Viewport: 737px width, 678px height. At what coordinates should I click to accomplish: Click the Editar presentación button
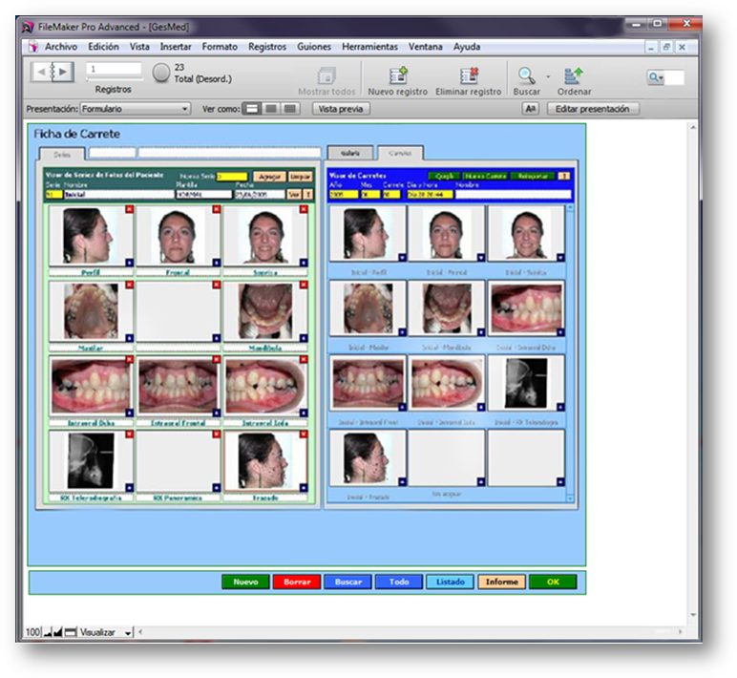click(x=593, y=109)
